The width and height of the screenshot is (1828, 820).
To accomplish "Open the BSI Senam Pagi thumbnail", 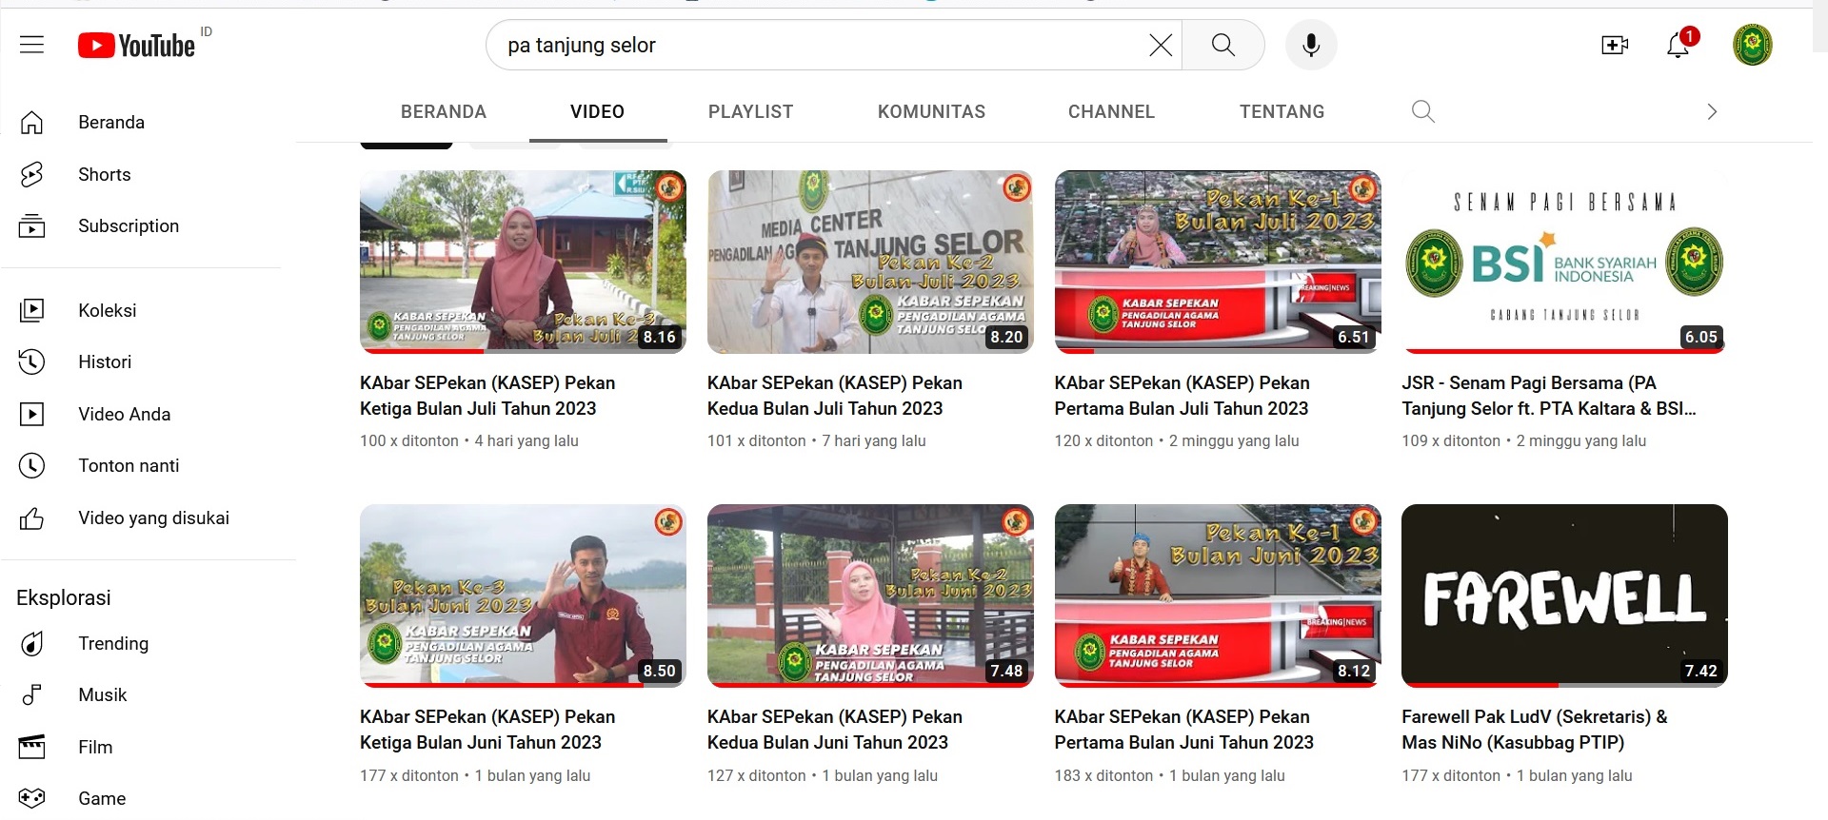I will point(1564,262).
